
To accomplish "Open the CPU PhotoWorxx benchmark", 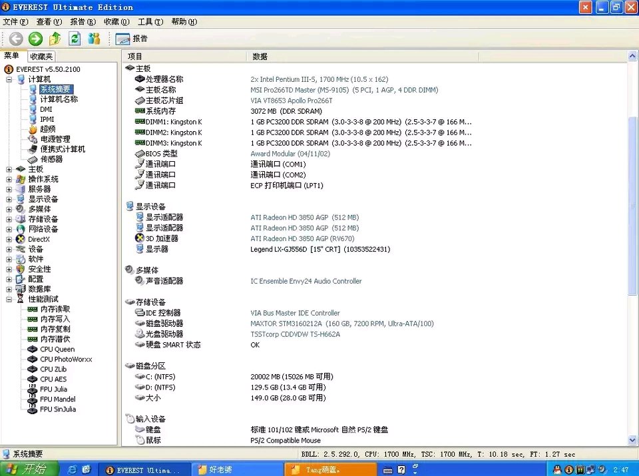I will pyautogui.click(x=66, y=359).
